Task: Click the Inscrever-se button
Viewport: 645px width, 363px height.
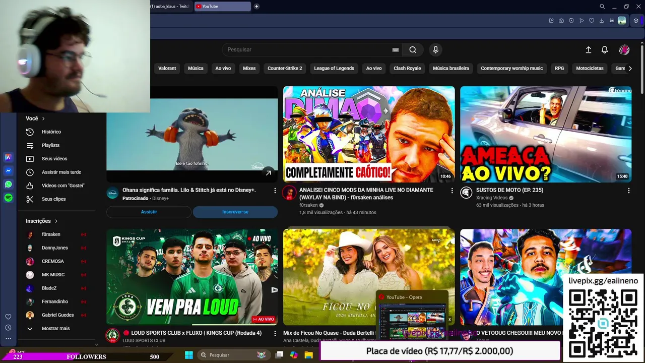Action: (235, 212)
